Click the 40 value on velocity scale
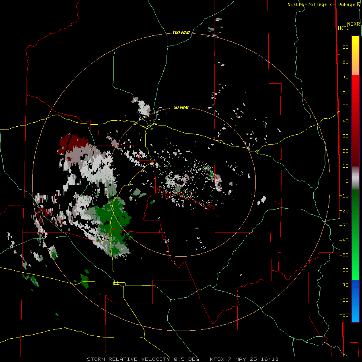362x362 pixels. tap(346, 121)
